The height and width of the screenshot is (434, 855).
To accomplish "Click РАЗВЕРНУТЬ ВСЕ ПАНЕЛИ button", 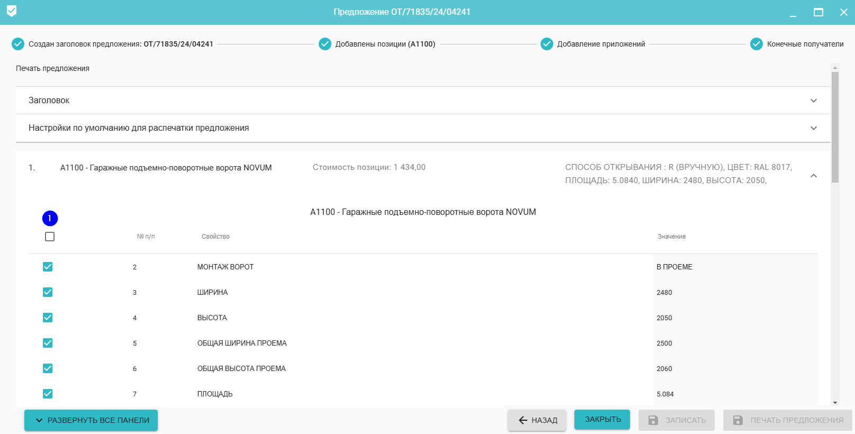I will click(91, 420).
